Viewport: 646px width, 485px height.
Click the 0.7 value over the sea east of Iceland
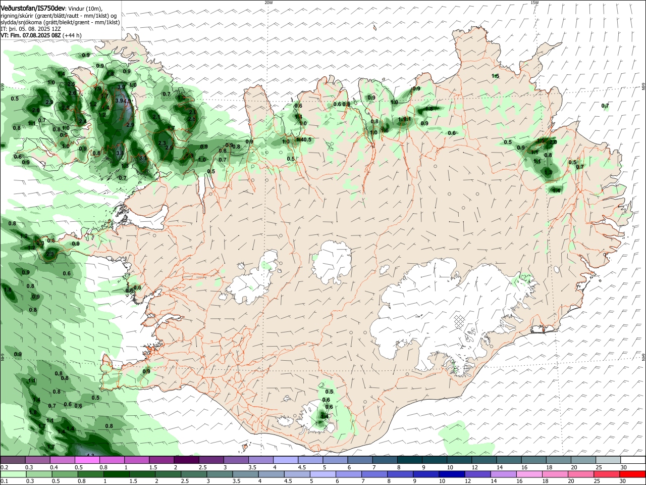click(605, 106)
